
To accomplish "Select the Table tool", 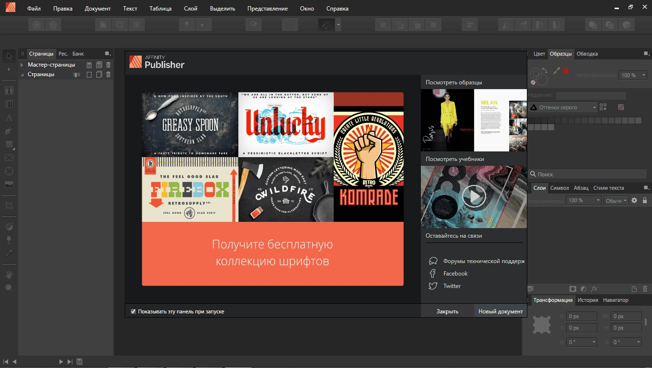I will [x=9, y=104].
